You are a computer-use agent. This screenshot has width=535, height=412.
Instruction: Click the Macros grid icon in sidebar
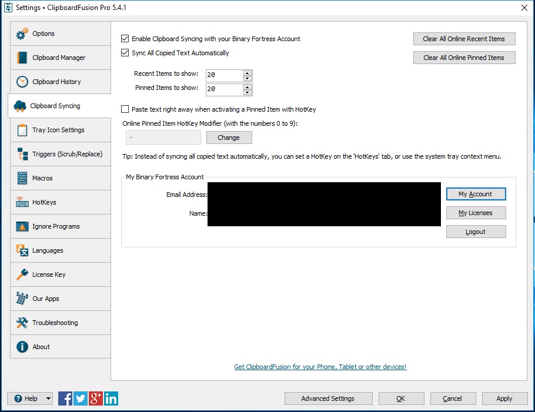[x=22, y=178]
